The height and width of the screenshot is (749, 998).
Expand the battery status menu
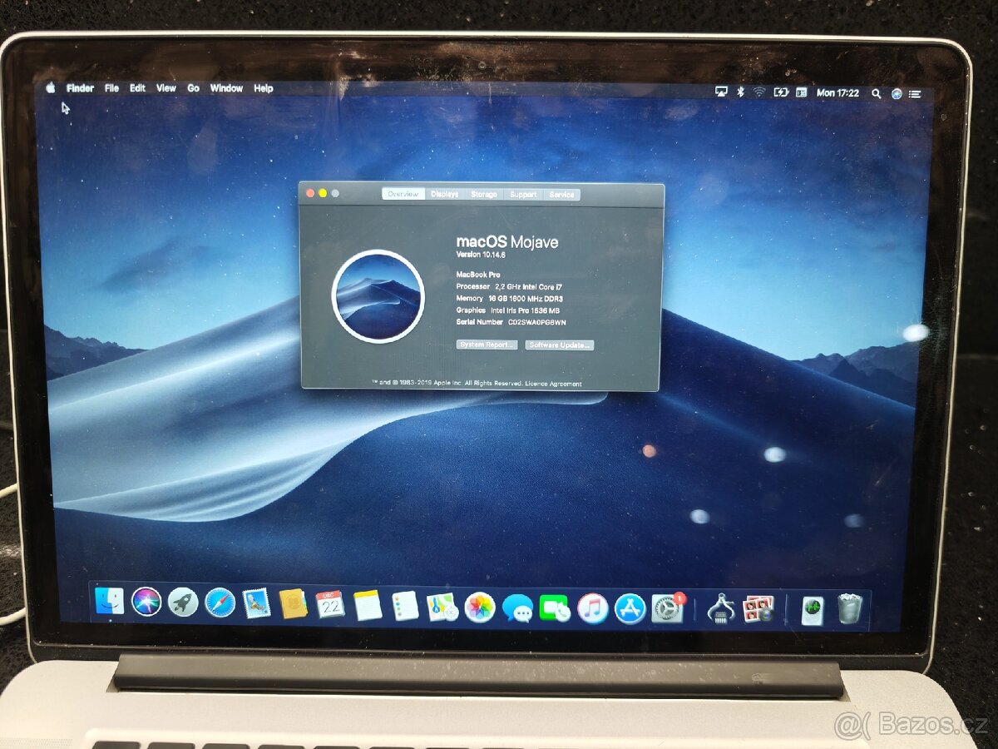pos(781,92)
